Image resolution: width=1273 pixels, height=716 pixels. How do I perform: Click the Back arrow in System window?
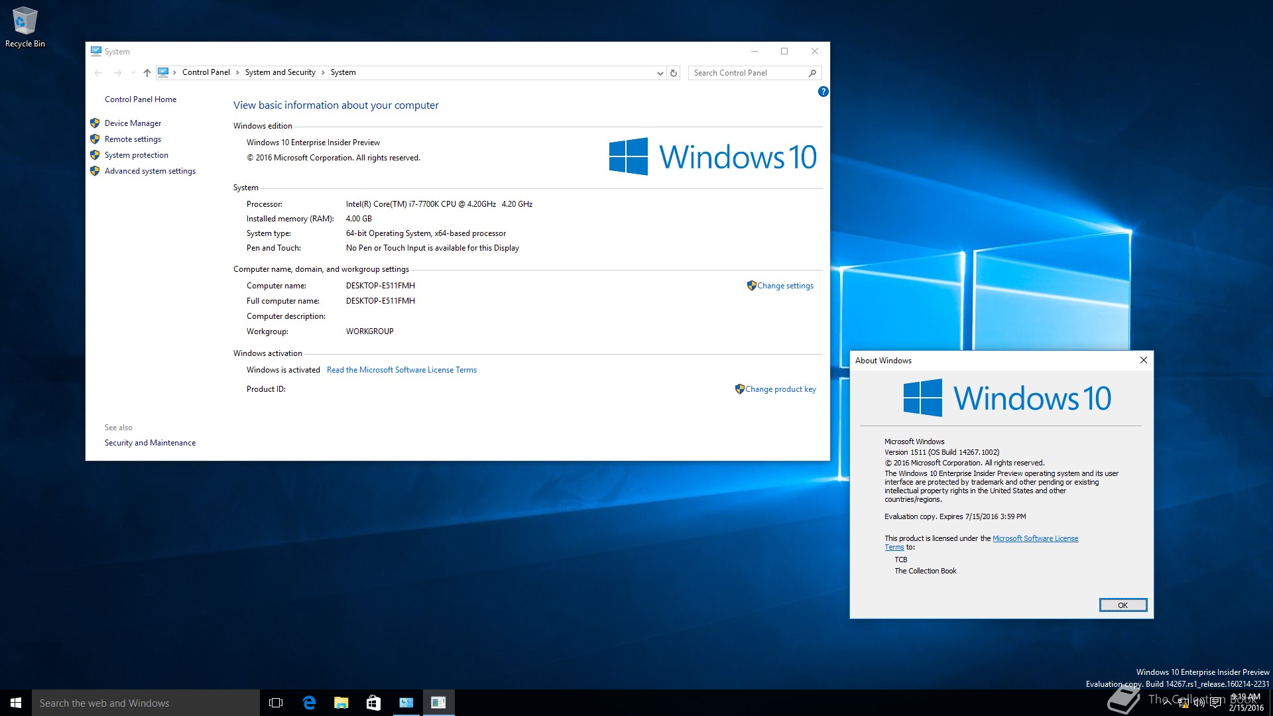pyautogui.click(x=99, y=73)
